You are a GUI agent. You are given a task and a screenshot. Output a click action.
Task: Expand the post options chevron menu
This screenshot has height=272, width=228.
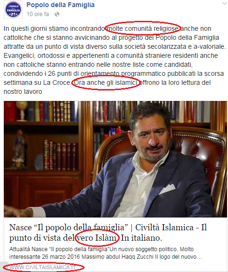[225, 3]
